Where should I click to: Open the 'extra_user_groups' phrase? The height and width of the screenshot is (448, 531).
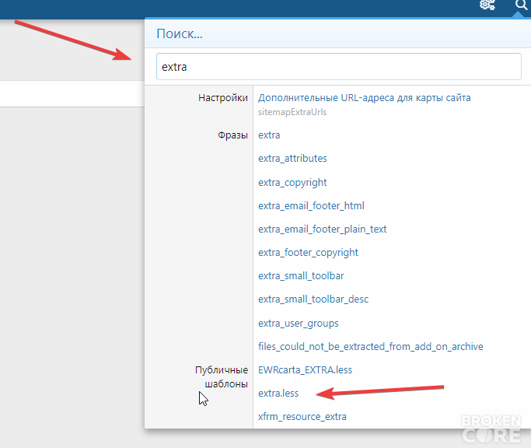pos(299,324)
